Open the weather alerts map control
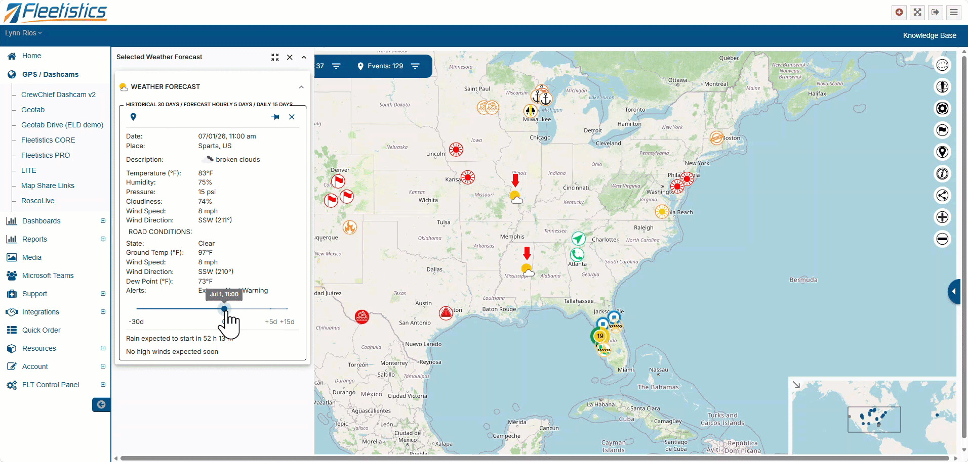The image size is (968, 462). point(942,87)
